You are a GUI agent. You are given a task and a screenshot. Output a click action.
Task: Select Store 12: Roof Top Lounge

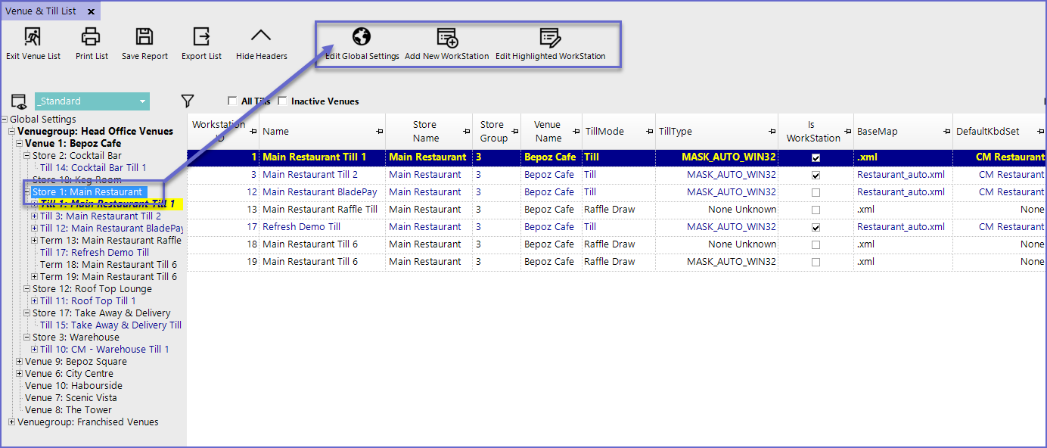(92, 289)
